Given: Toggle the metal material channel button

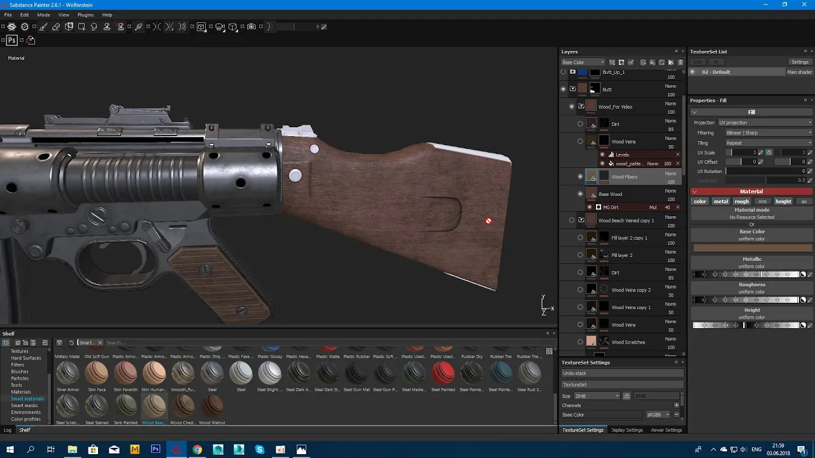Looking at the screenshot, I should coord(721,202).
